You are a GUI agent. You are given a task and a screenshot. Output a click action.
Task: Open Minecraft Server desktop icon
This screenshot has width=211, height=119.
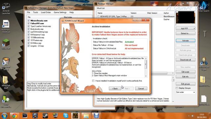tap(6, 64)
